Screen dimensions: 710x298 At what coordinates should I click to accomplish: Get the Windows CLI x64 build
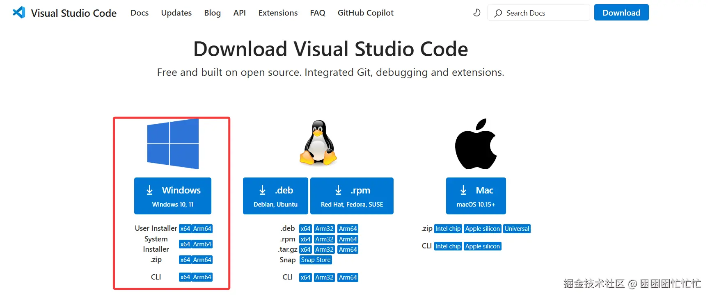(x=185, y=277)
